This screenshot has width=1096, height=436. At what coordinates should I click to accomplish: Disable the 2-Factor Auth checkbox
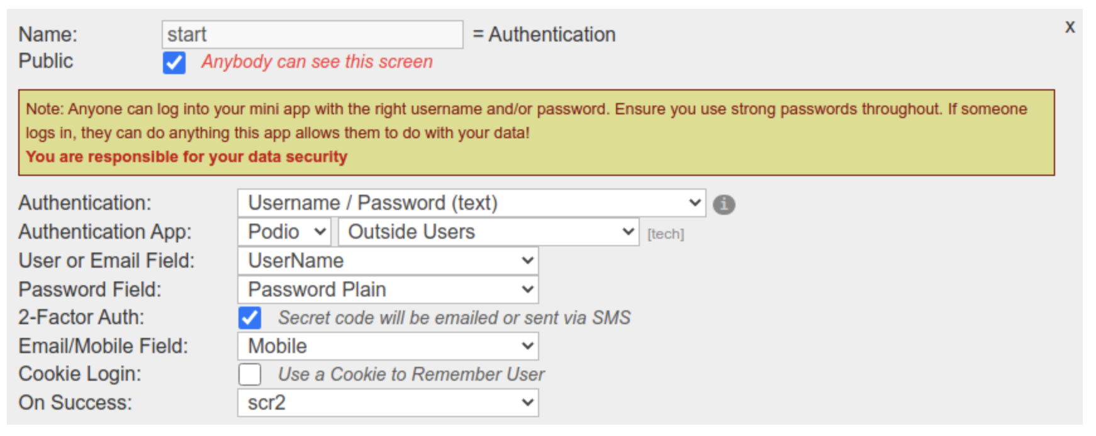[x=250, y=318]
